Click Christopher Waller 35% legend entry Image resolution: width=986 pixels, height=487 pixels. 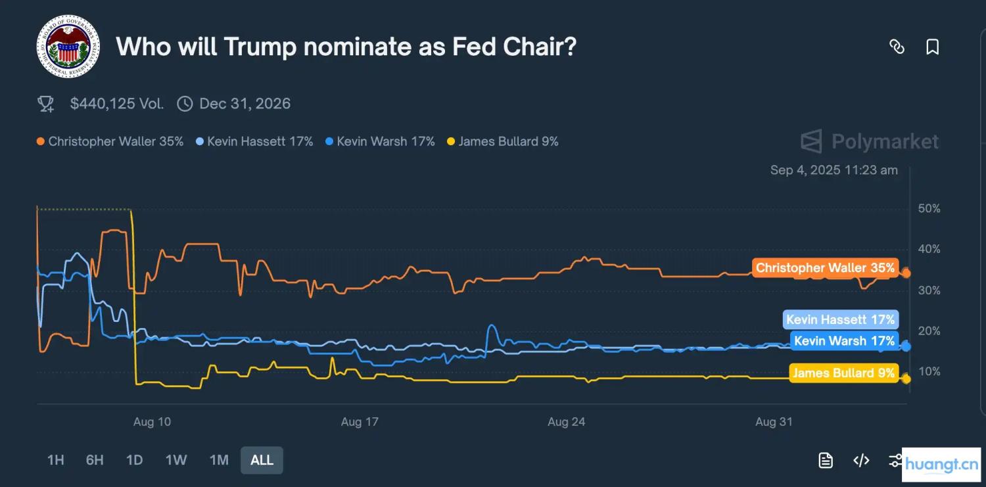coord(110,141)
